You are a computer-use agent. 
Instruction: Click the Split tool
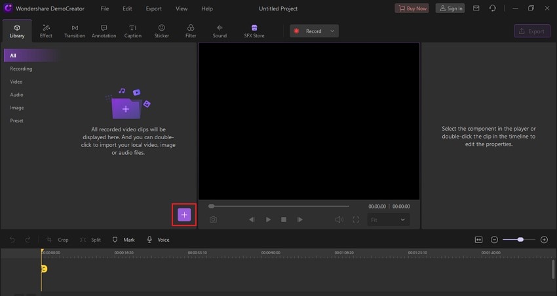[x=90, y=240]
